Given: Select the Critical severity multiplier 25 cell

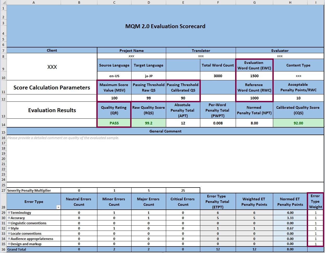Looking at the screenshot, I should (183, 190).
